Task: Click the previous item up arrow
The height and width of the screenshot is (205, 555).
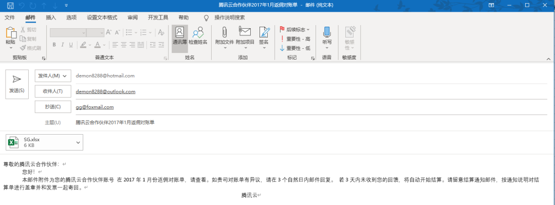Action: click(44, 5)
